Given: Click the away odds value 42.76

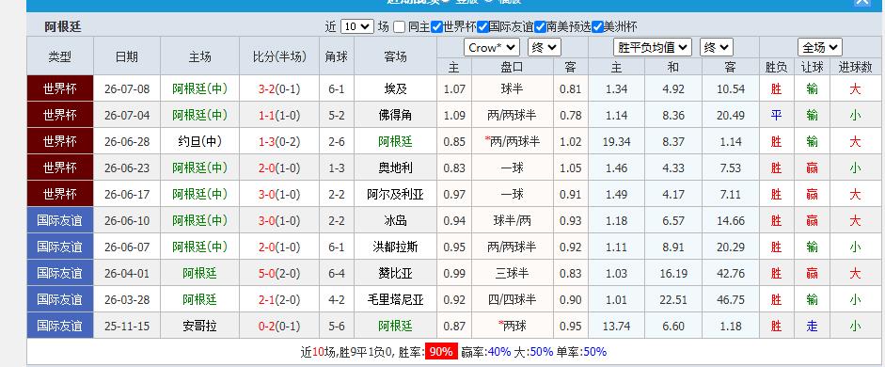Looking at the screenshot, I should click(731, 273).
